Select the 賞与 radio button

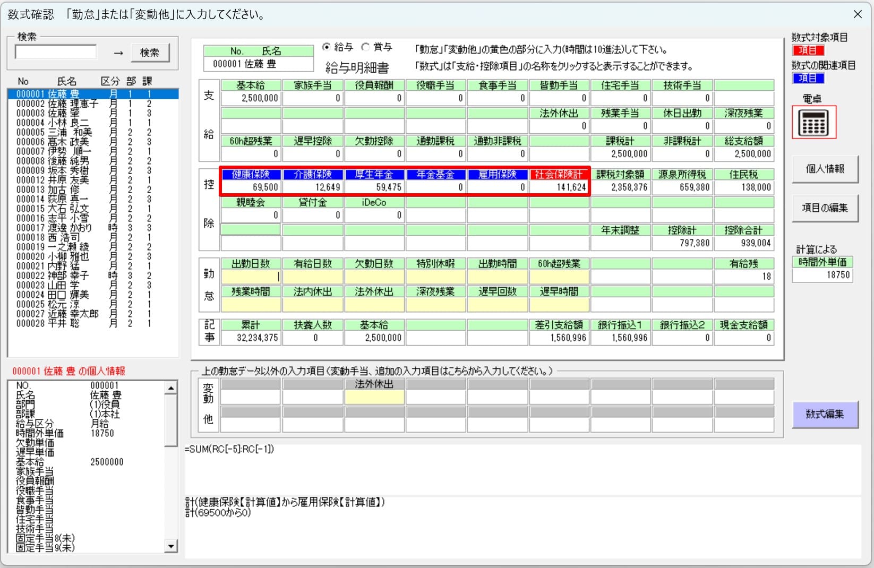point(365,47)
